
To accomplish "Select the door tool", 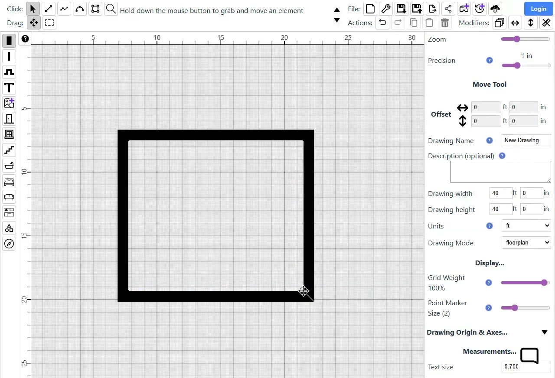I will tap(9, 119).
